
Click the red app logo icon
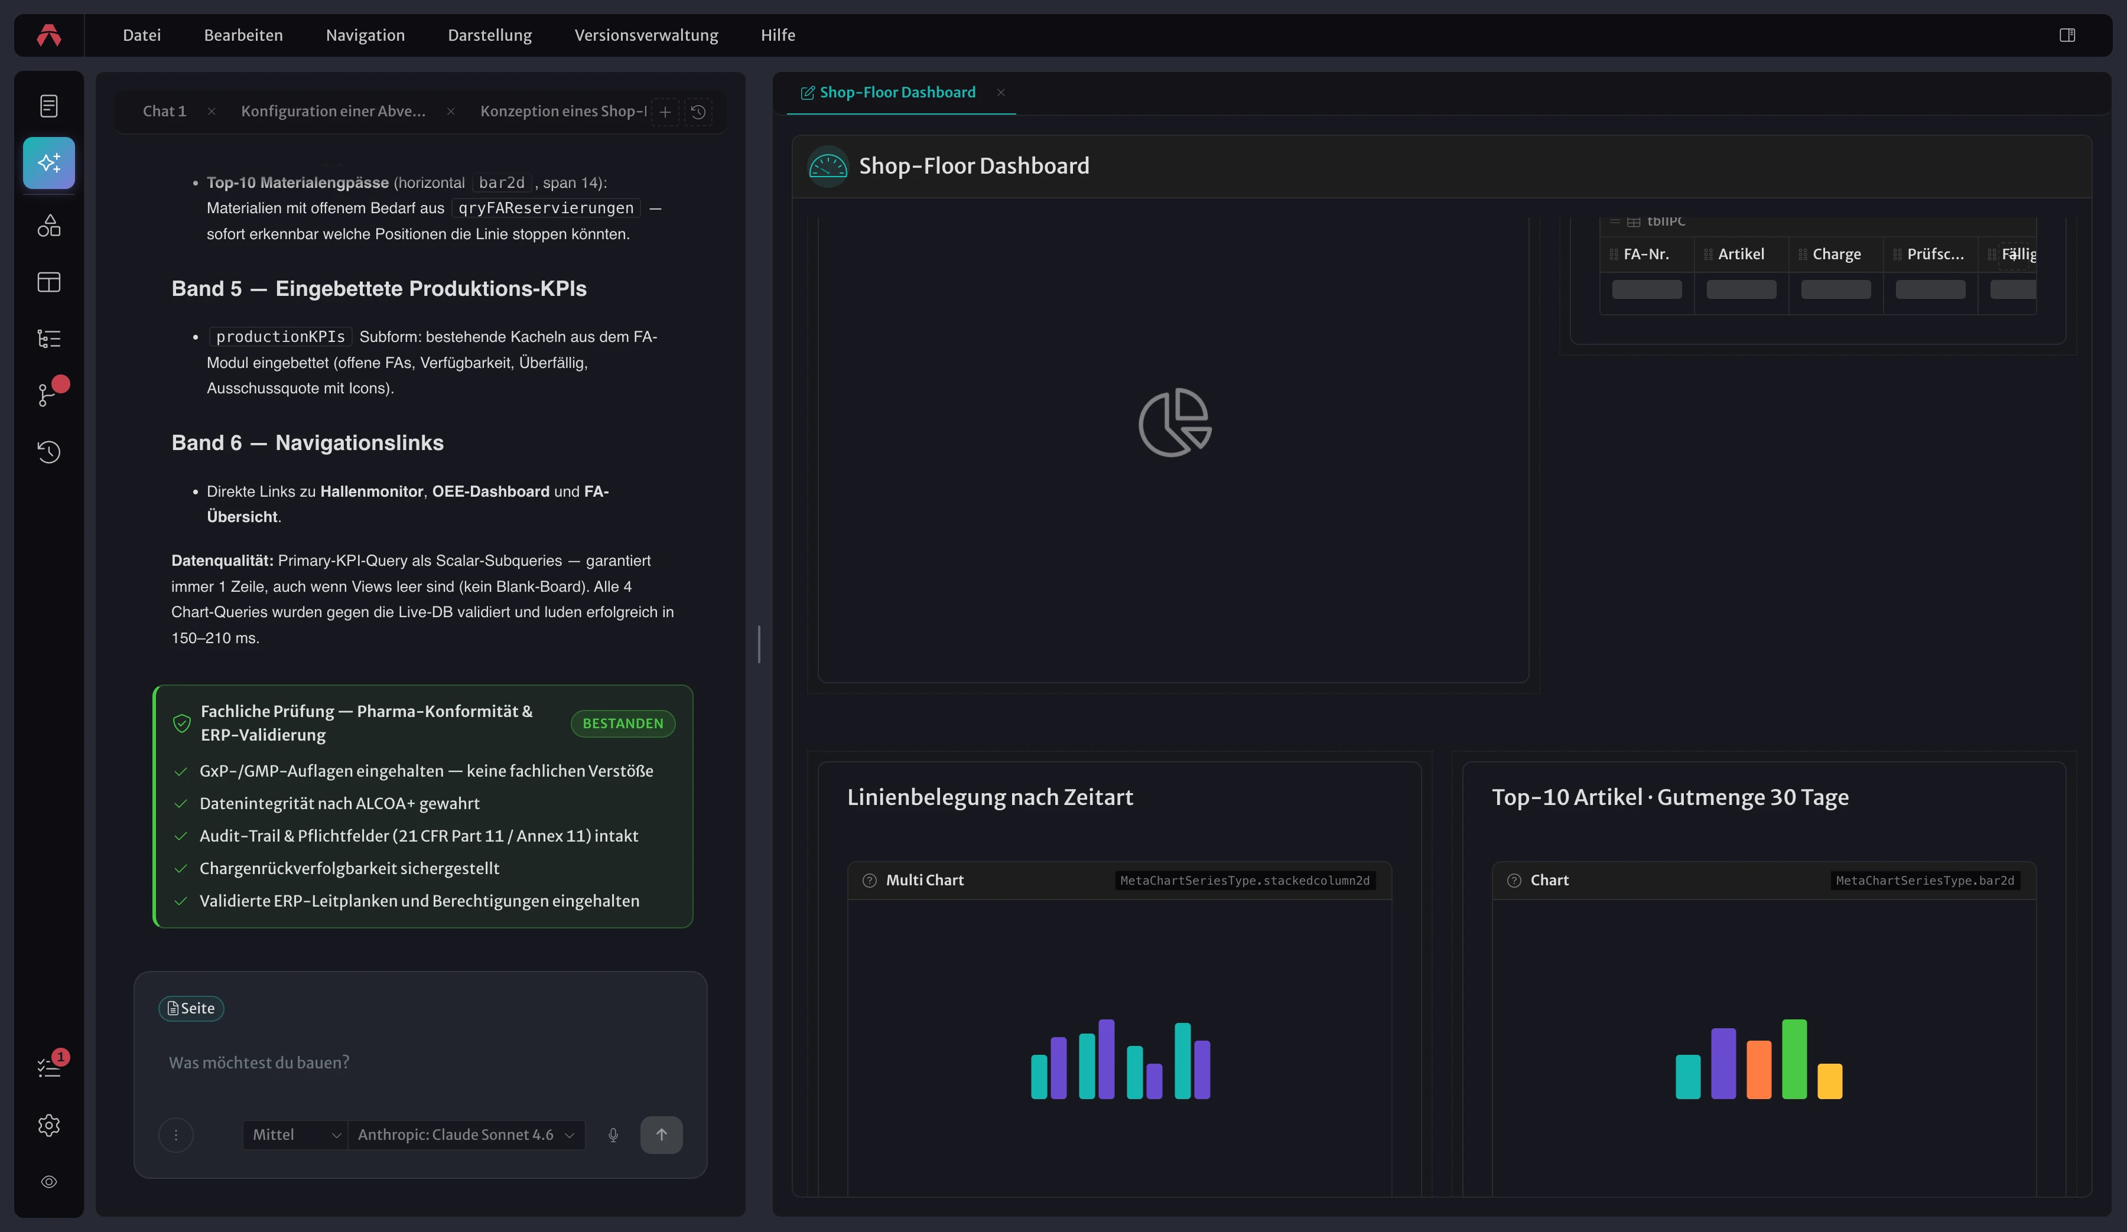[x=49, y=35]
